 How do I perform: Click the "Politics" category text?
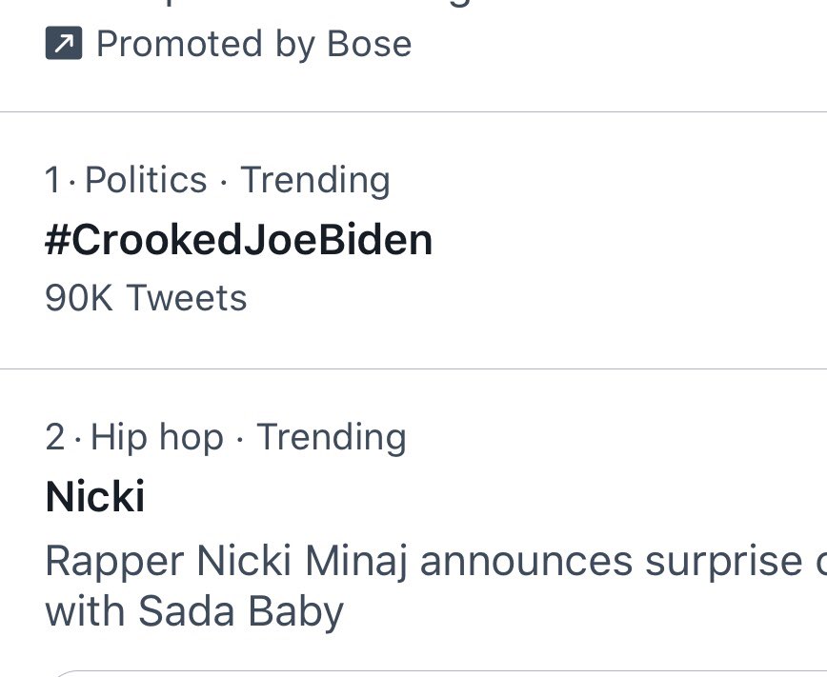click(146, 180)
